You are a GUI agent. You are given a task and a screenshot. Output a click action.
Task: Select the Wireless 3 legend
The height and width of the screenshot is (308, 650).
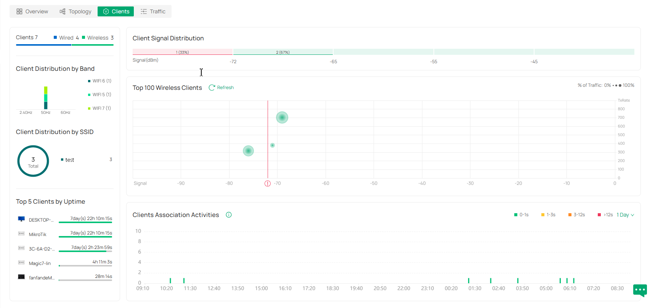click(x=98, y=38)
